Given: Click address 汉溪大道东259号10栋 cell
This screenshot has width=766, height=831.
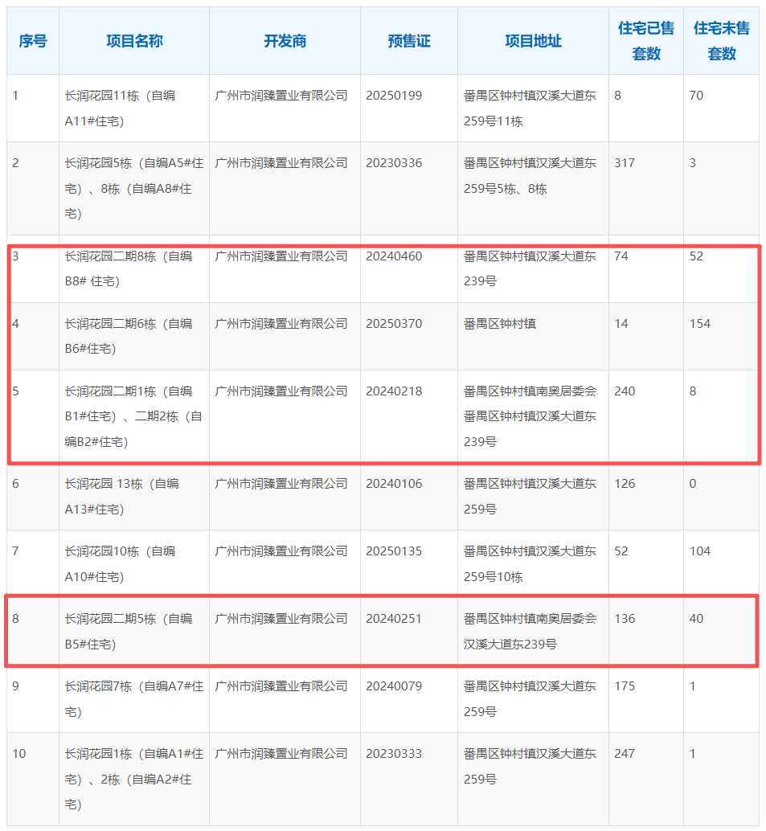Looking at the screenshot, I should pos(530,564).
